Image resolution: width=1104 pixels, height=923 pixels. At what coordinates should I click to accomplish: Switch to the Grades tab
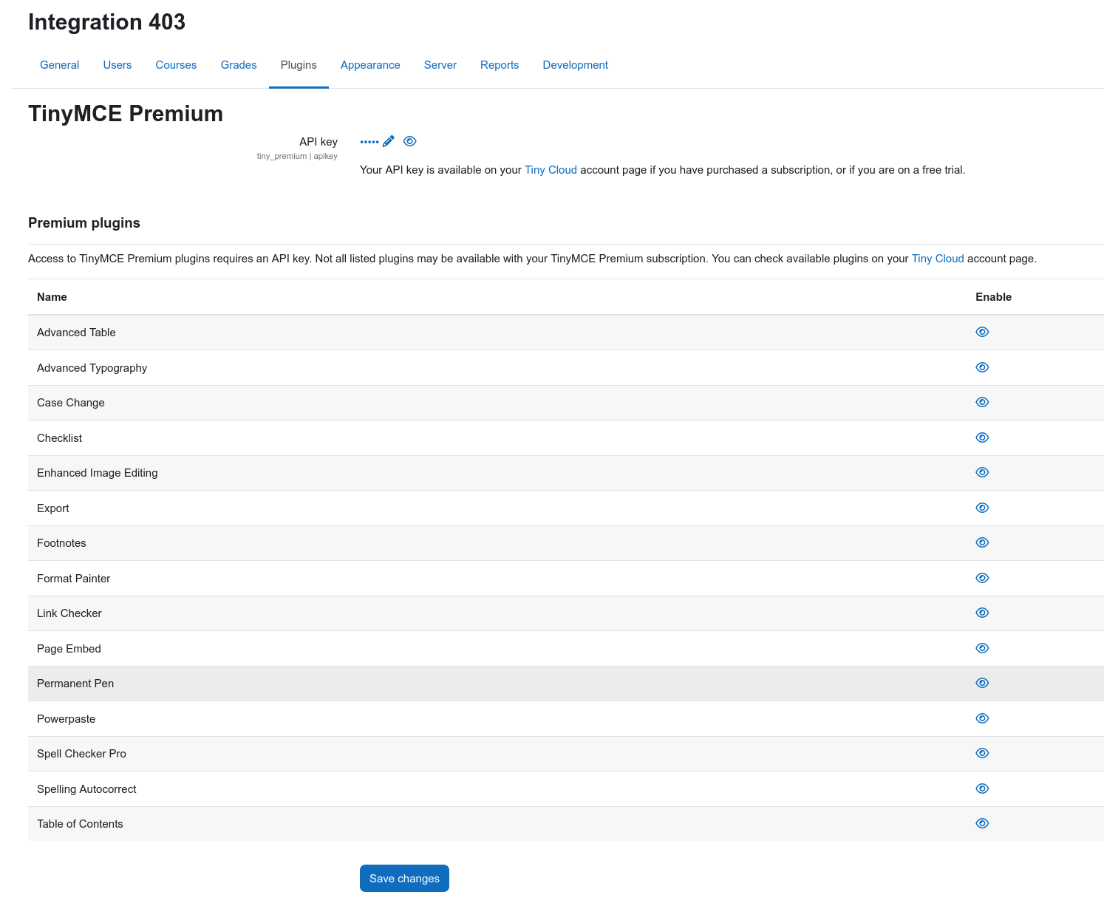pos(239,65)
